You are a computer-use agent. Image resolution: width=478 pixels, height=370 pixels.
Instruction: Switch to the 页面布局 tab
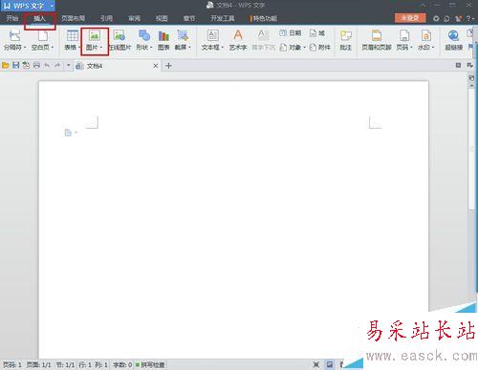[x=73, y=18]
